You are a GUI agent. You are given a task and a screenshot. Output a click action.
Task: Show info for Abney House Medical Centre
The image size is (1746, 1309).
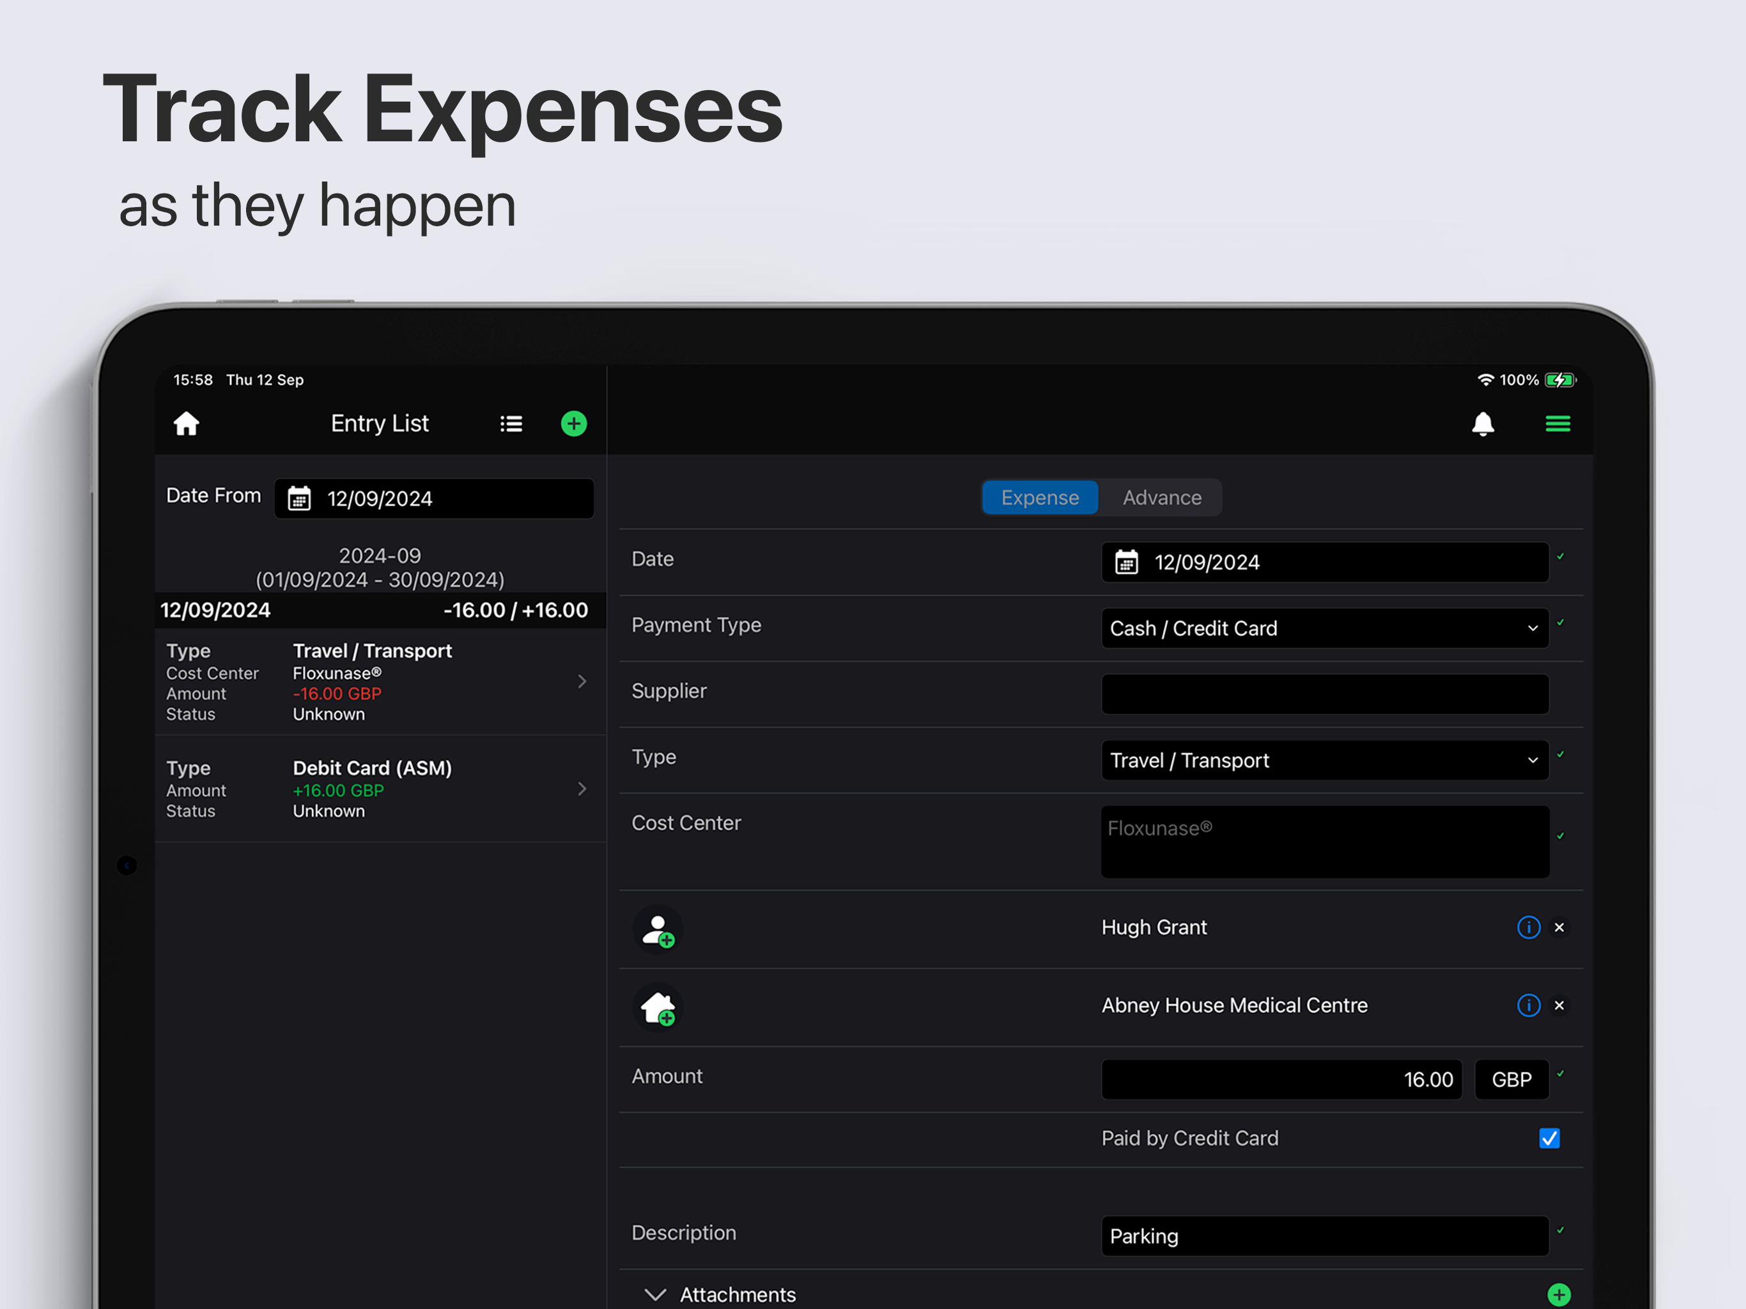1528,1005
